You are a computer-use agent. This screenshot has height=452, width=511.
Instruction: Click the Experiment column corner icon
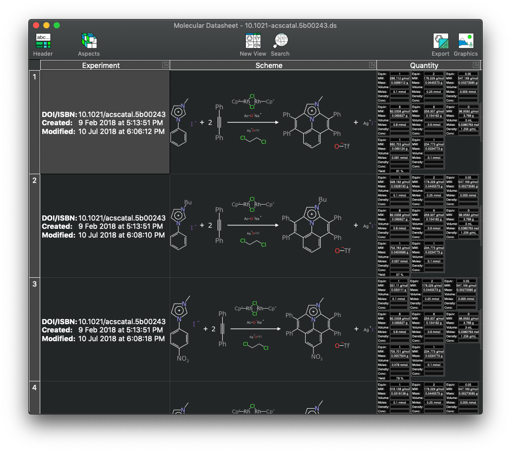pos(165,65)
